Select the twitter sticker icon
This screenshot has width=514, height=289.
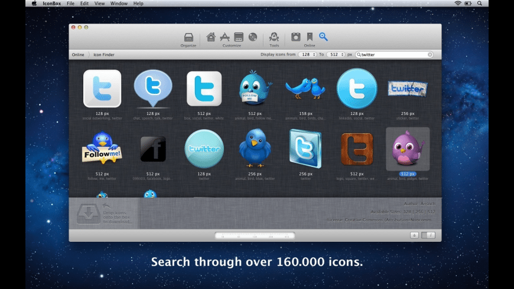(x=408, y=88)
